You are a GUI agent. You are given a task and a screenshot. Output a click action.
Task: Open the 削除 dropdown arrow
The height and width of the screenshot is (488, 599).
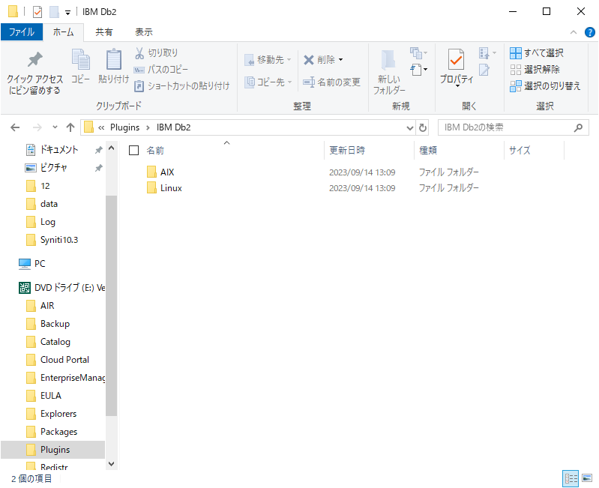[x=340, y=60]
